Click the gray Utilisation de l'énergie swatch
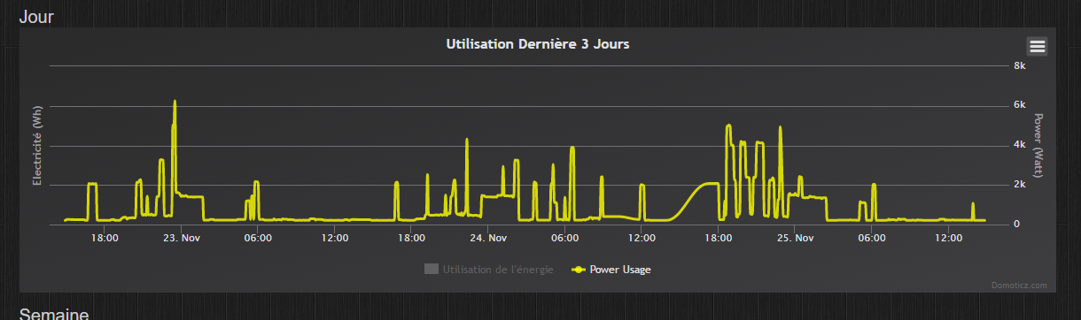1081x320 pixels. point(432,270)
